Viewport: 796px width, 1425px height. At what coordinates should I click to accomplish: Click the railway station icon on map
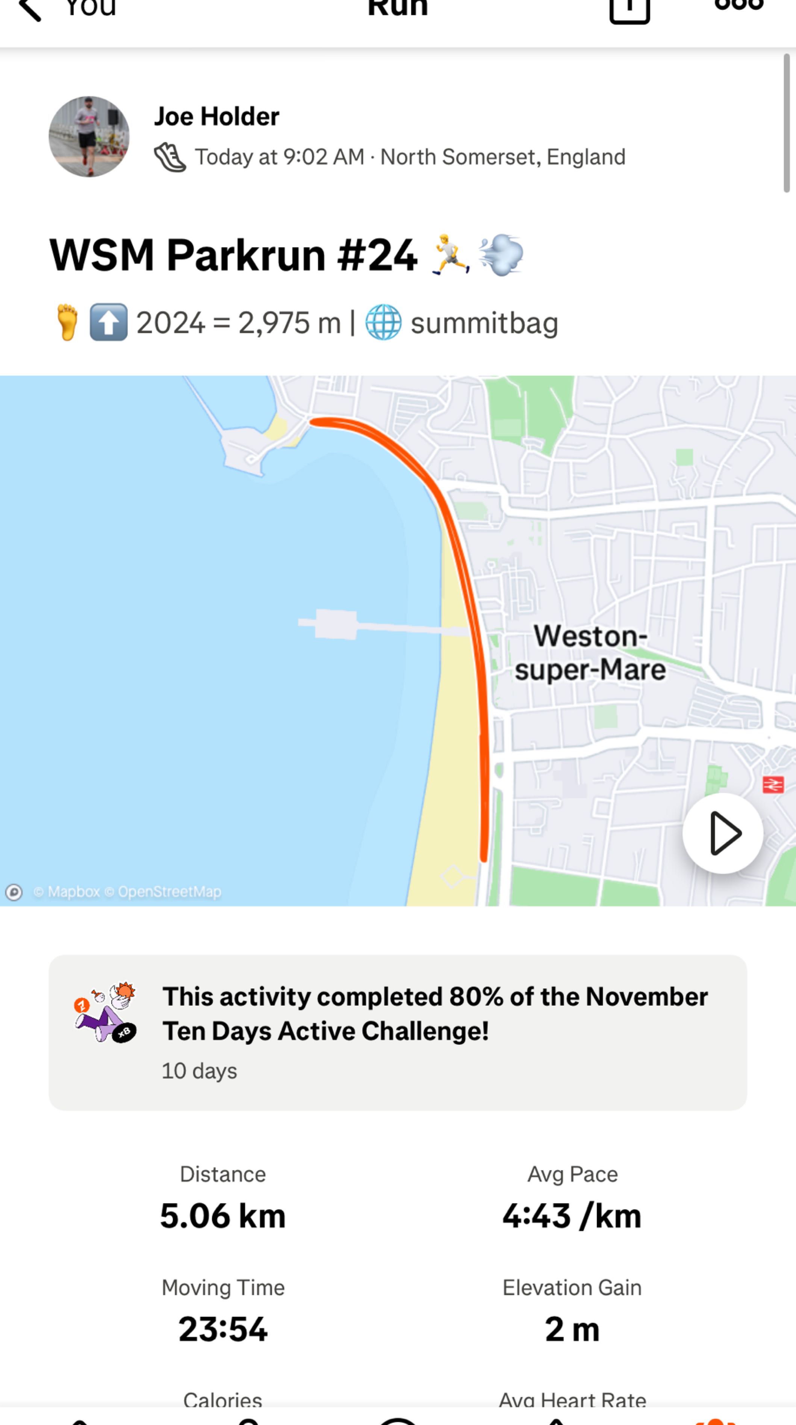(x=773, y=784)
